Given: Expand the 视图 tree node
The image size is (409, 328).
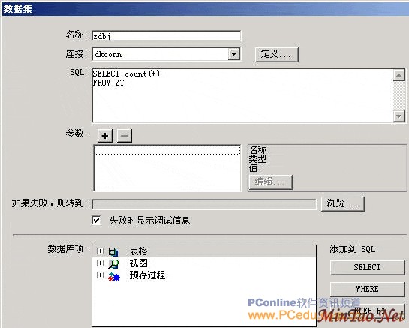Looking at the screenshot, I should 100,263.
